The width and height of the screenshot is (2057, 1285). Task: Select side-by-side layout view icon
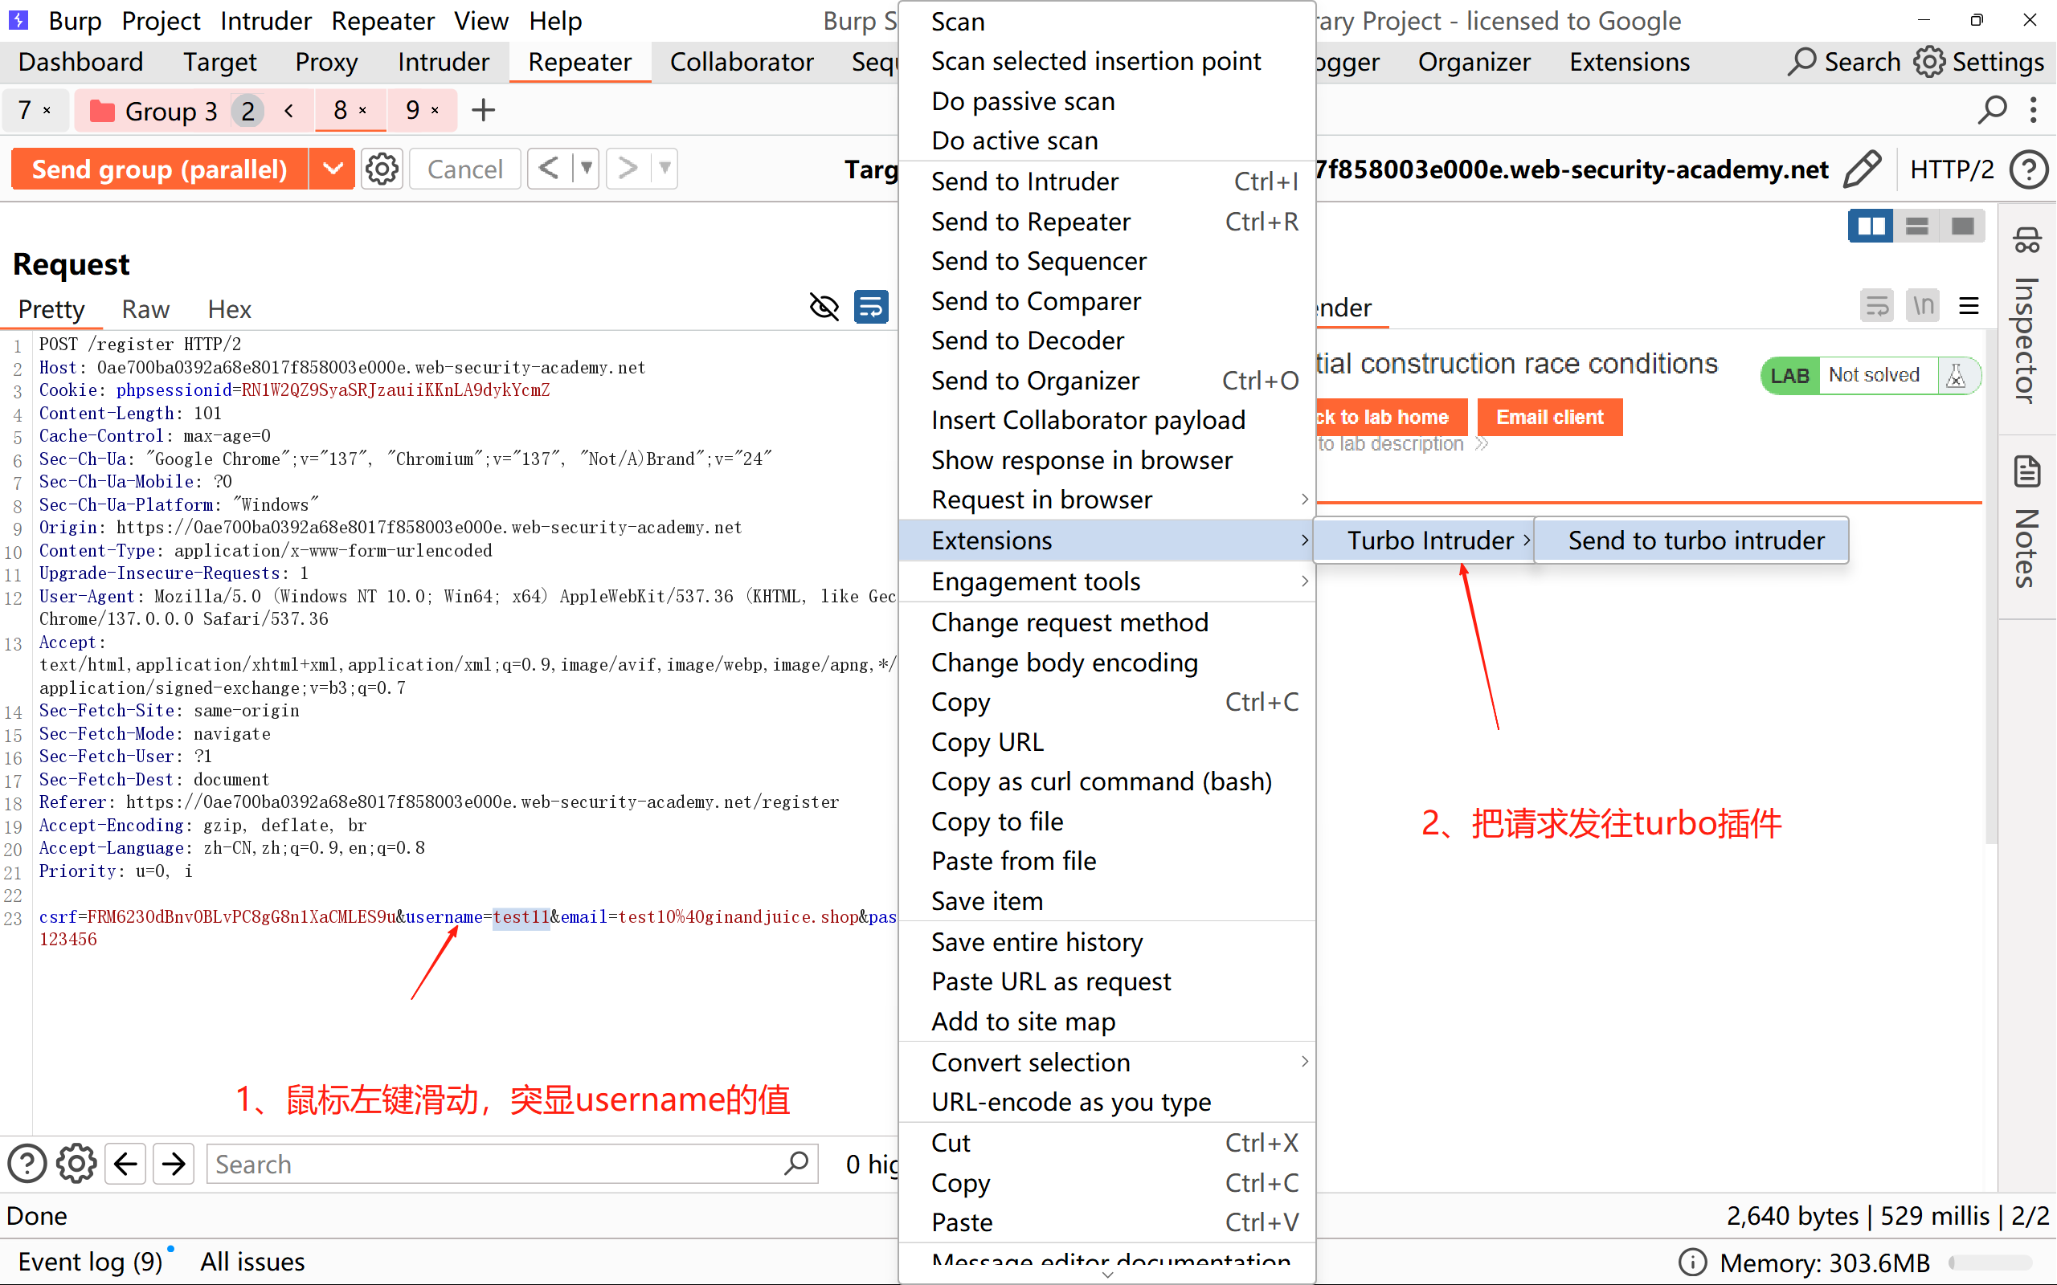point(1871,226)
